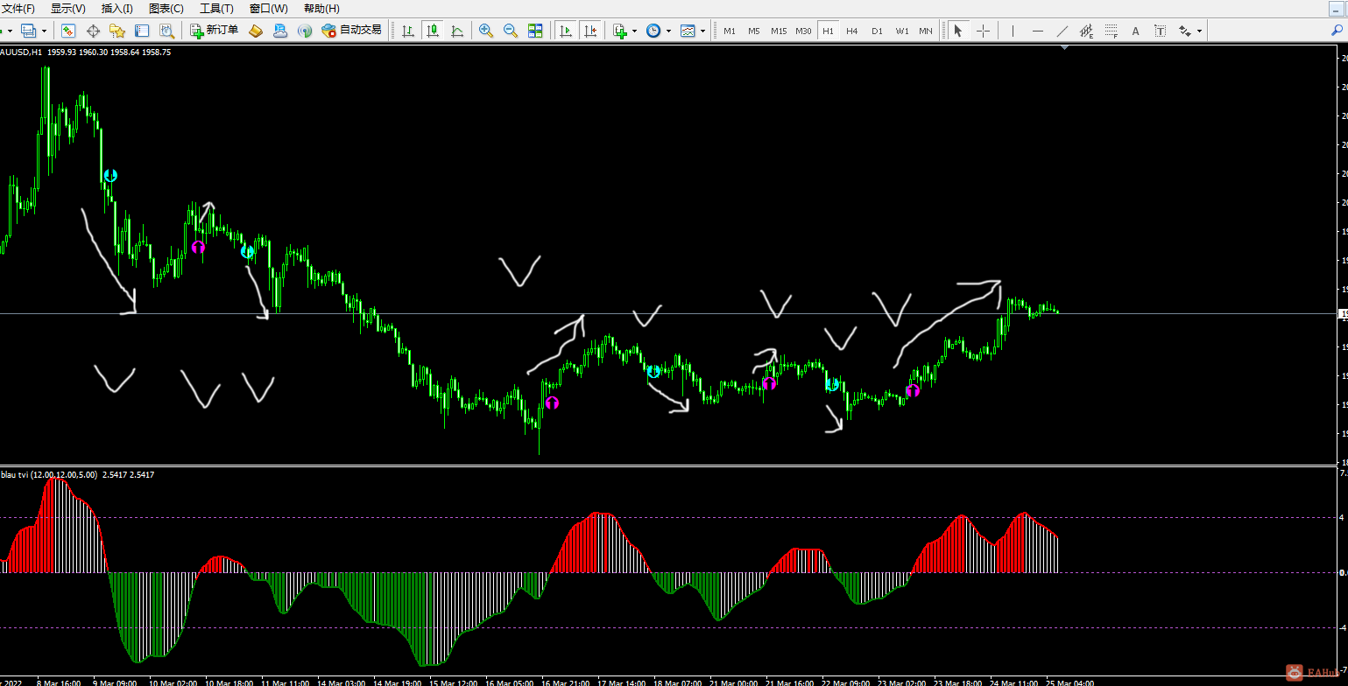Open the 工具(T) menu
1348x686 pixels.
[216, 8]
